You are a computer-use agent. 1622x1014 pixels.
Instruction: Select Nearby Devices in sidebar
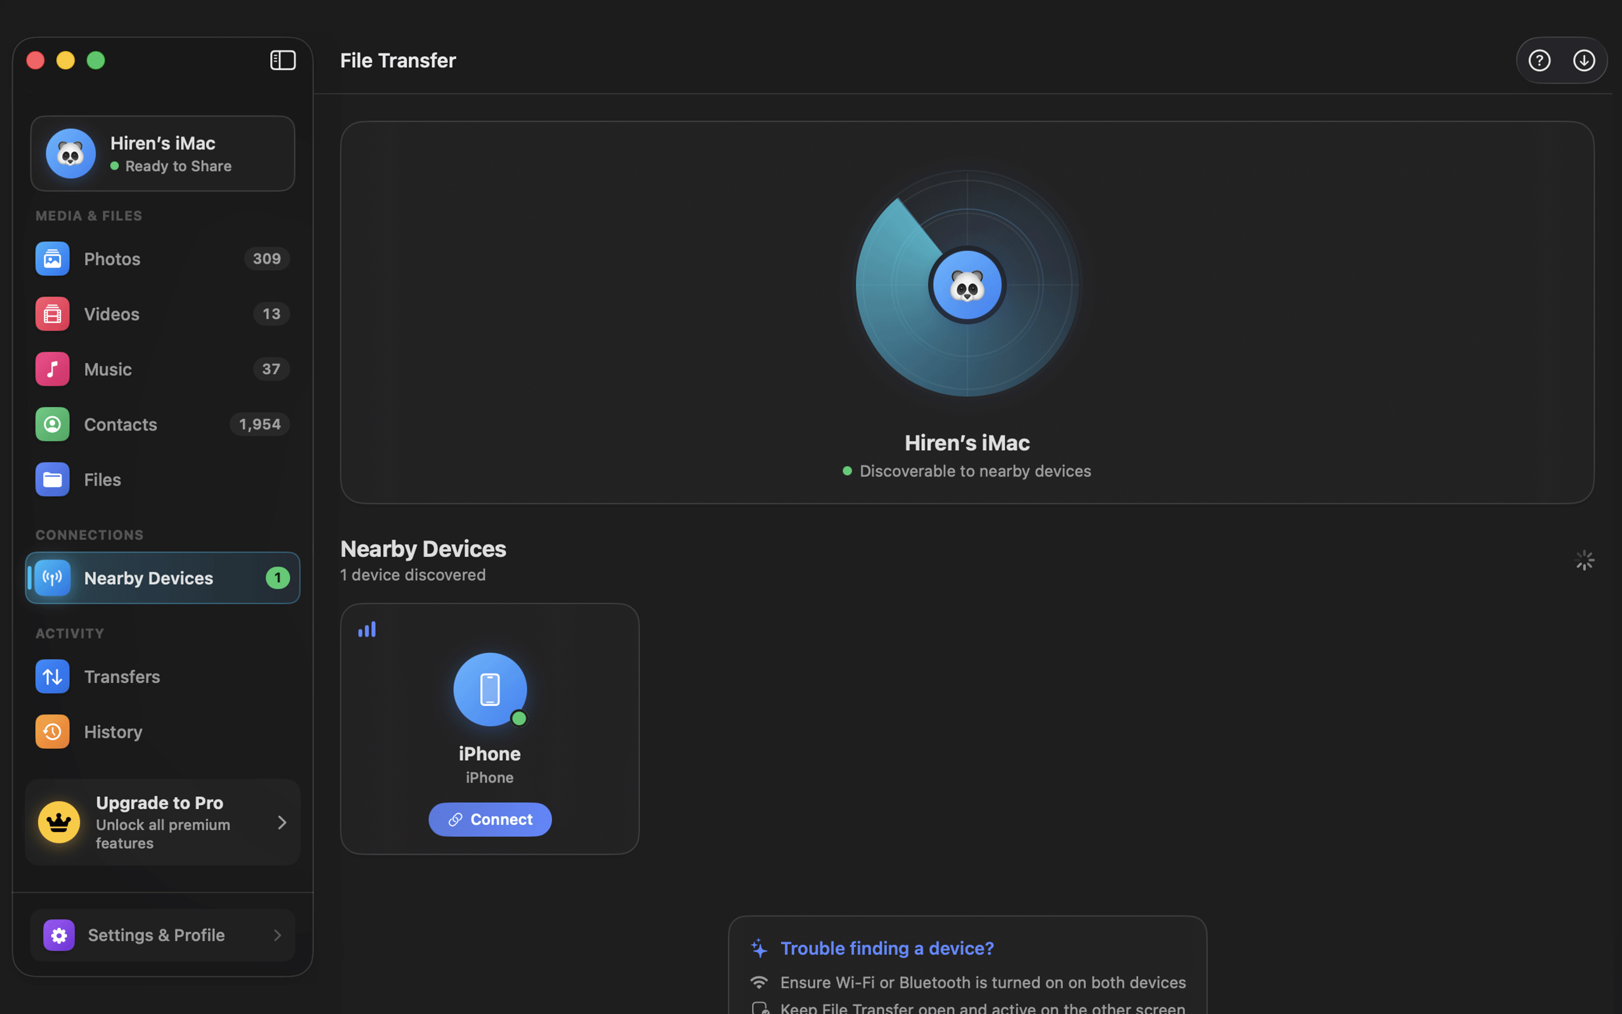163,577
